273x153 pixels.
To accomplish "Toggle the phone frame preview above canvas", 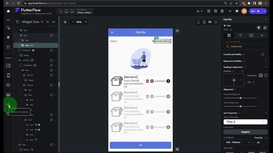I will (x=198, y=22).
